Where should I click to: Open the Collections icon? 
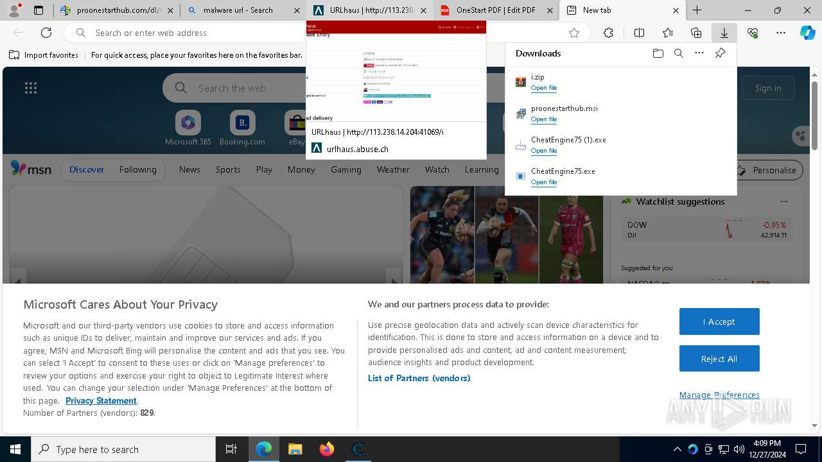point(696,33)
